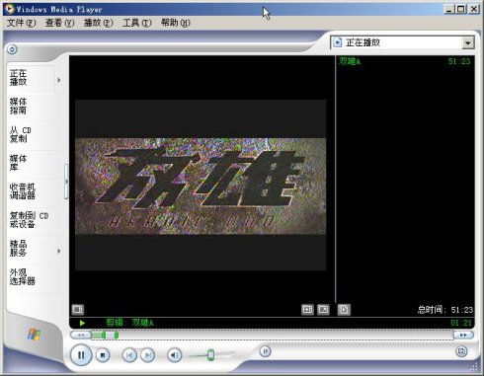Collapse the taskbar with the side handle
Viewport: 484px width, 376px height.
pyautogui.click(x=66, y=182)
